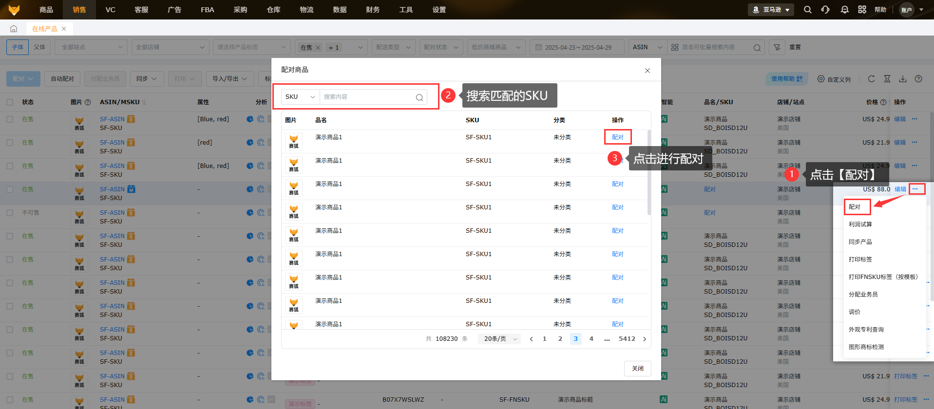
Task: Click the batch search grid icon
Action: (x=675, y=47)
